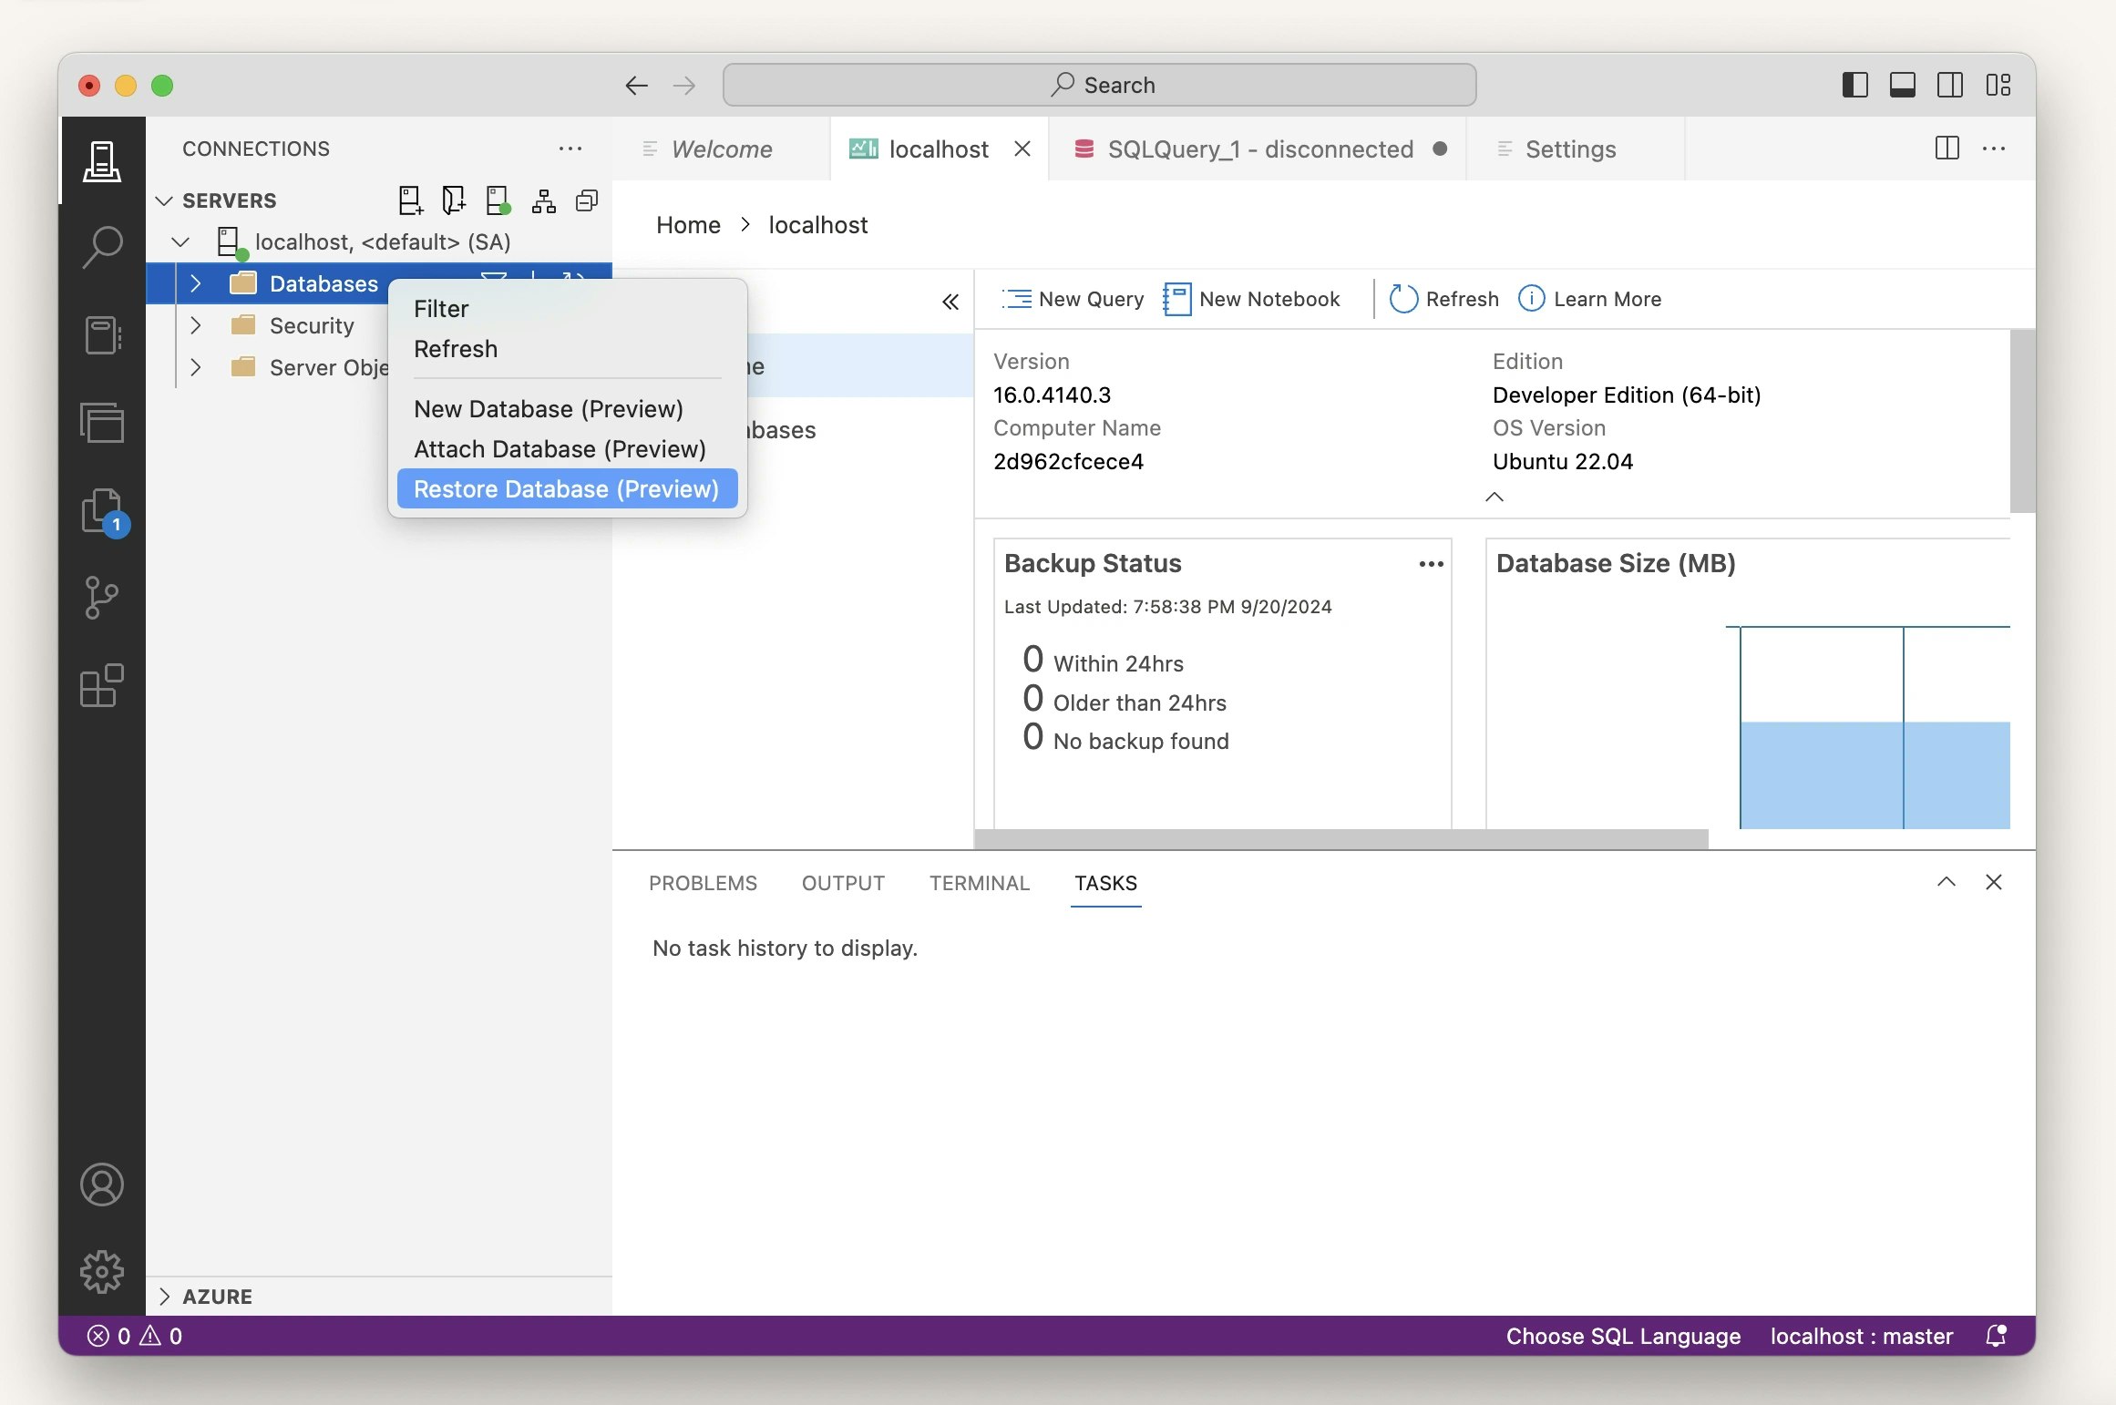The image size is (2116, 1405).
Task: Close the localhost tab
Action: click(1022, 149)
